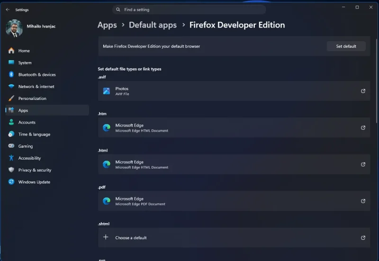Viewport: 379px width, 261px height.
Task: Select Accounts in the sidebar
Action: coord(47,122)
